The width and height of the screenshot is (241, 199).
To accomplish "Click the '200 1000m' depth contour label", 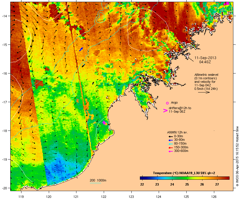I will [98, 180].
